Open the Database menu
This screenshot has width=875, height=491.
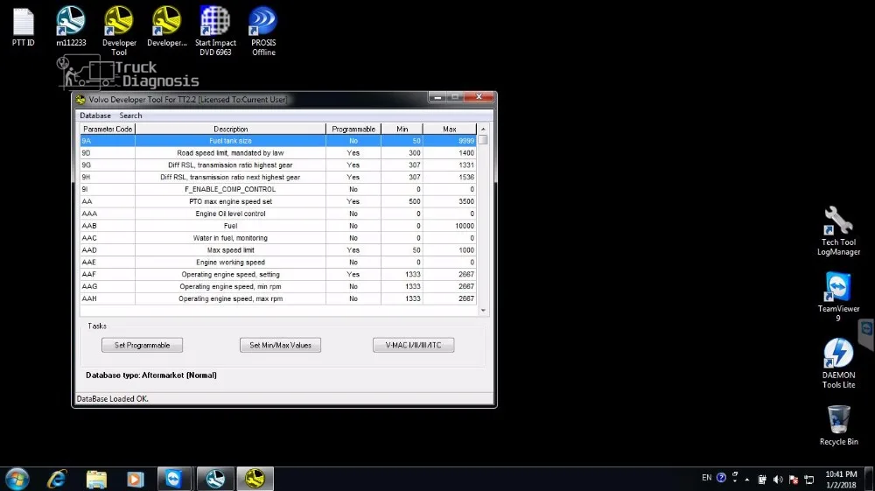click(x=94, y=116)
